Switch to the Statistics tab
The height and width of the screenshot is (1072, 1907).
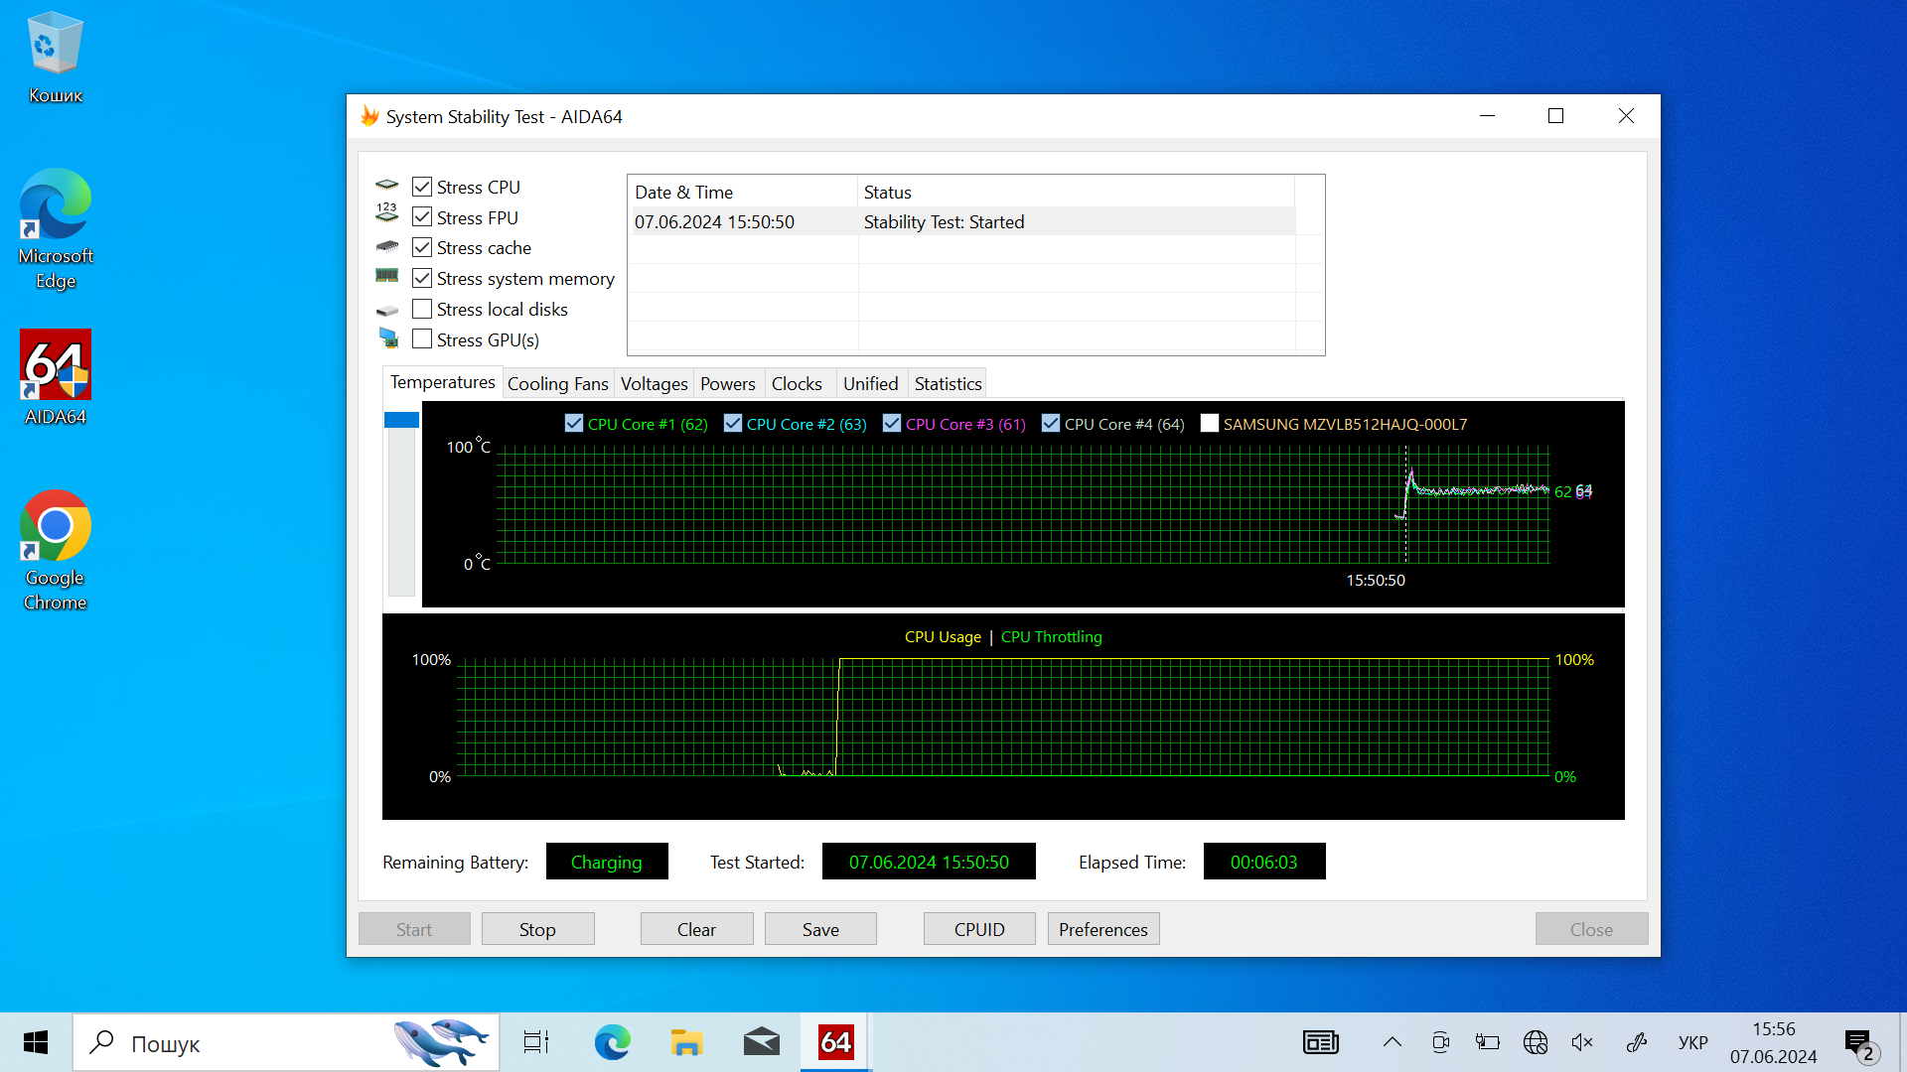[x=948, y=383]
